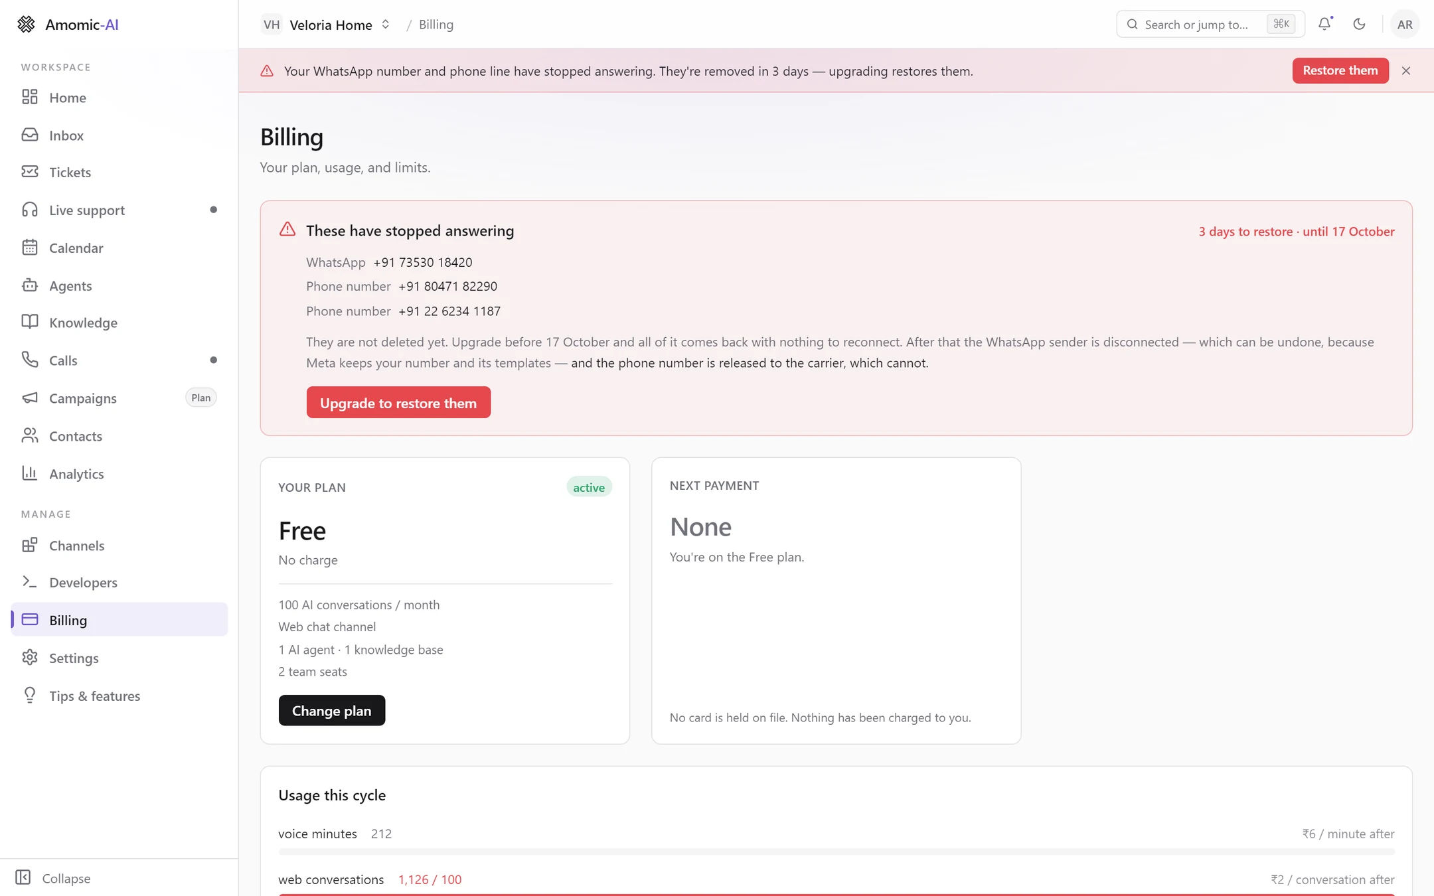This screenshot has width=1434, height=896.
Task: Click the voice minutes usage bar
Action: pyautogui.click(x=836, y=851)
